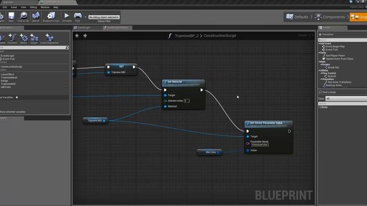
Task: Open the Class filter dropdown
Action: tap(346, 98)
